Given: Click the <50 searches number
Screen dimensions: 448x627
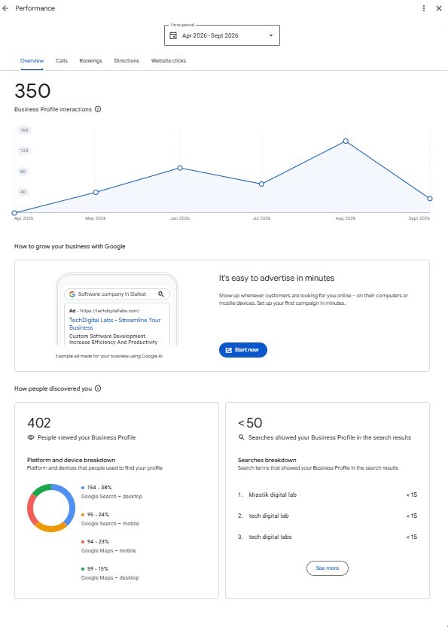Looking at the screenshot, I should (250, 423).
